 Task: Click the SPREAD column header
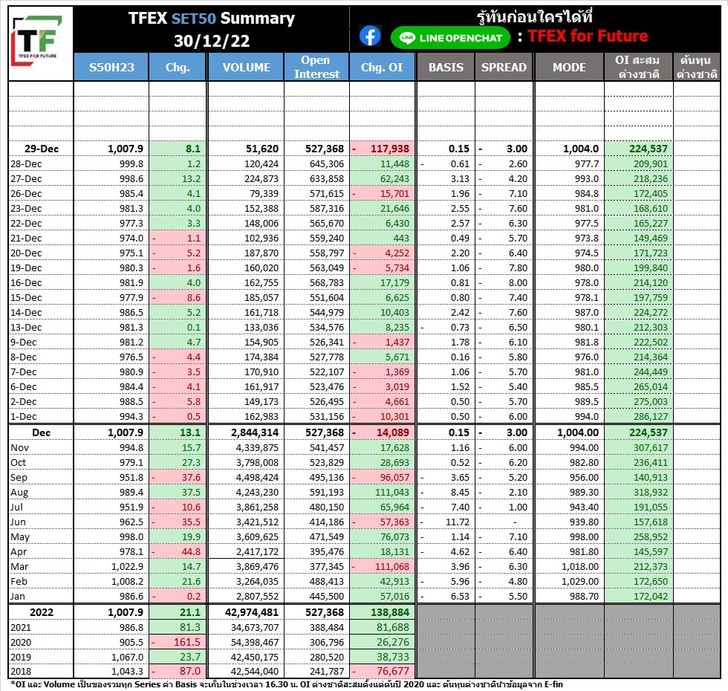pyautogui.click(x=504, y=68)
